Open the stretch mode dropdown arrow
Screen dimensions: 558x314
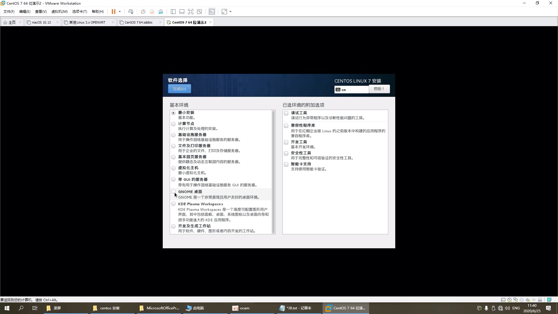tap(230, 12)
